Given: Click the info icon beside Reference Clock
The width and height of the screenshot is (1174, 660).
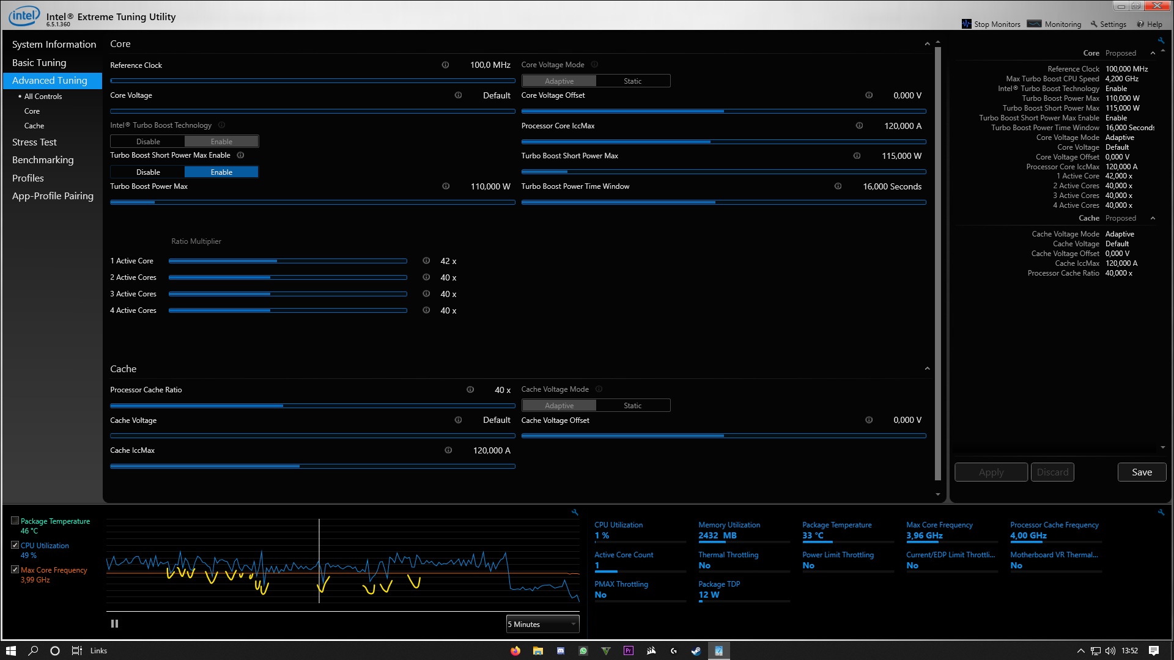Looking at the screenshot, I should (x=445, y=65).
